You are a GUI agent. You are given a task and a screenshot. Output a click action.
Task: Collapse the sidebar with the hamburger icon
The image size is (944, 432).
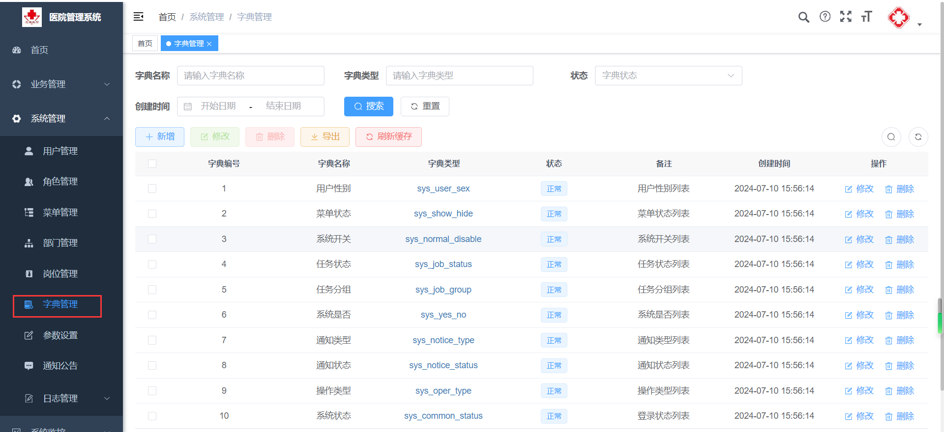[x=138, y=17]
